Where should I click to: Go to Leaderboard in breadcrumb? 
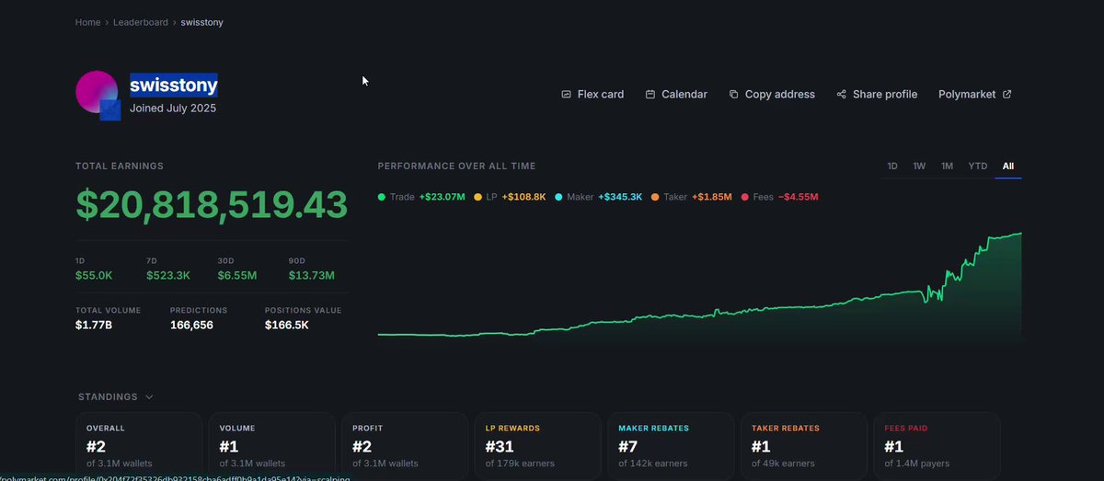click(x=141, y=21)
